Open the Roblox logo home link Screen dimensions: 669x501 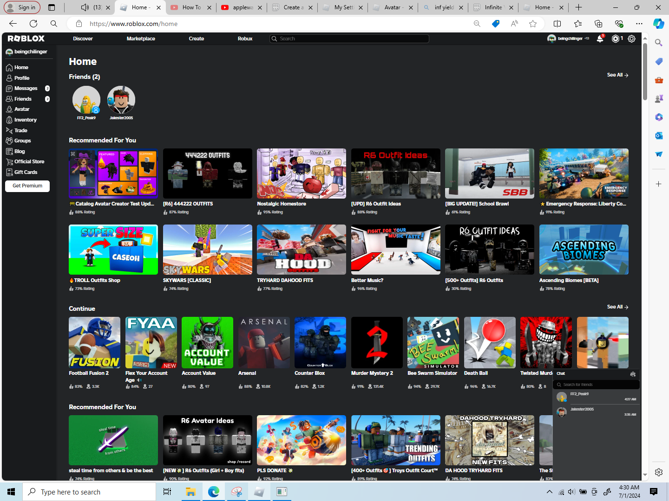26,39
